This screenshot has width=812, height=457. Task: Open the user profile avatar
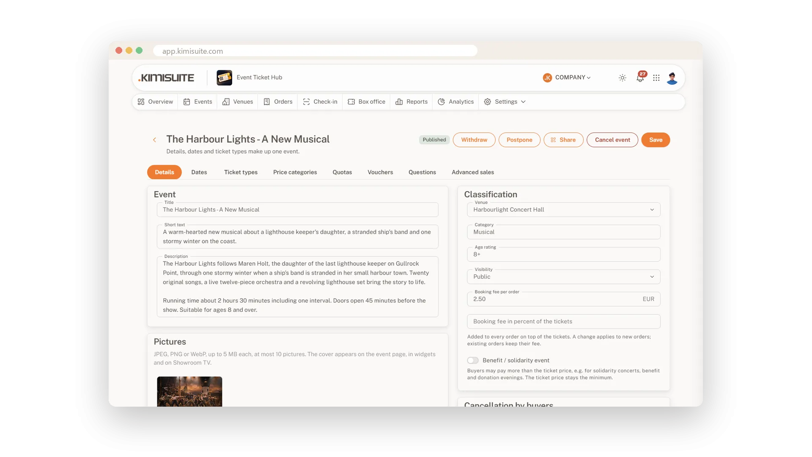(672, 78)
